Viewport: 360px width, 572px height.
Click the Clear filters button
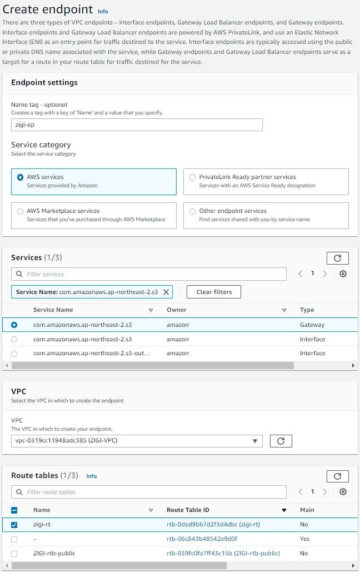pos(213,291)
